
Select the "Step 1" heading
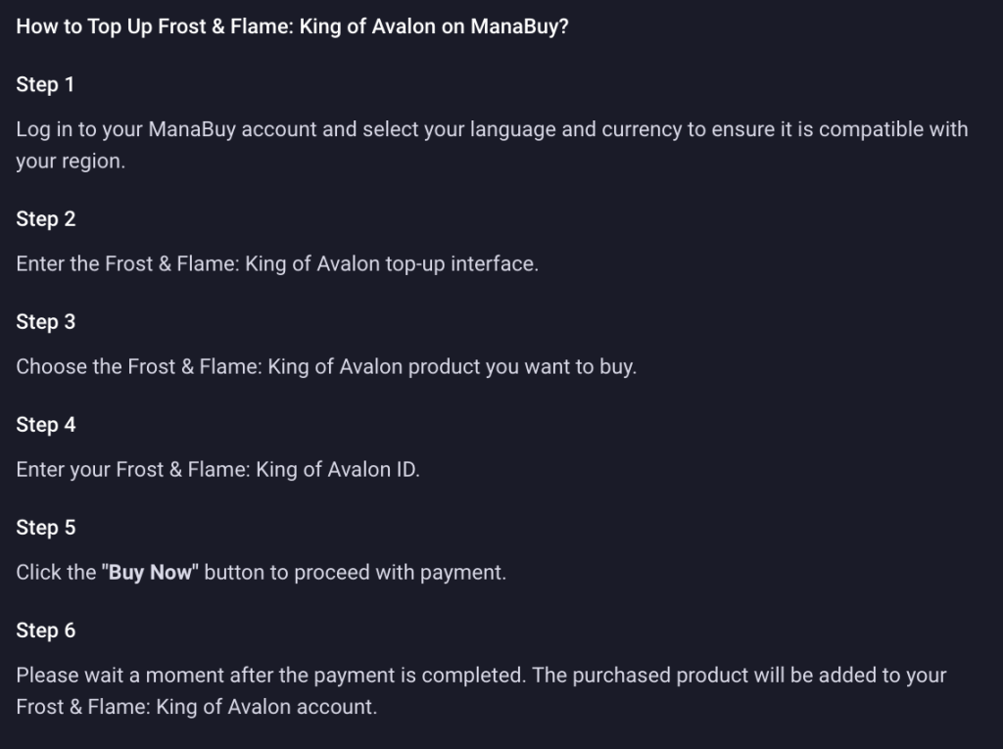point(45,84)
